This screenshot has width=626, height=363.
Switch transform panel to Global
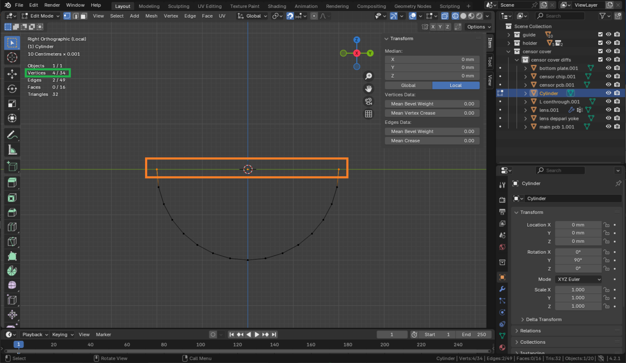[x=408, y=85]
